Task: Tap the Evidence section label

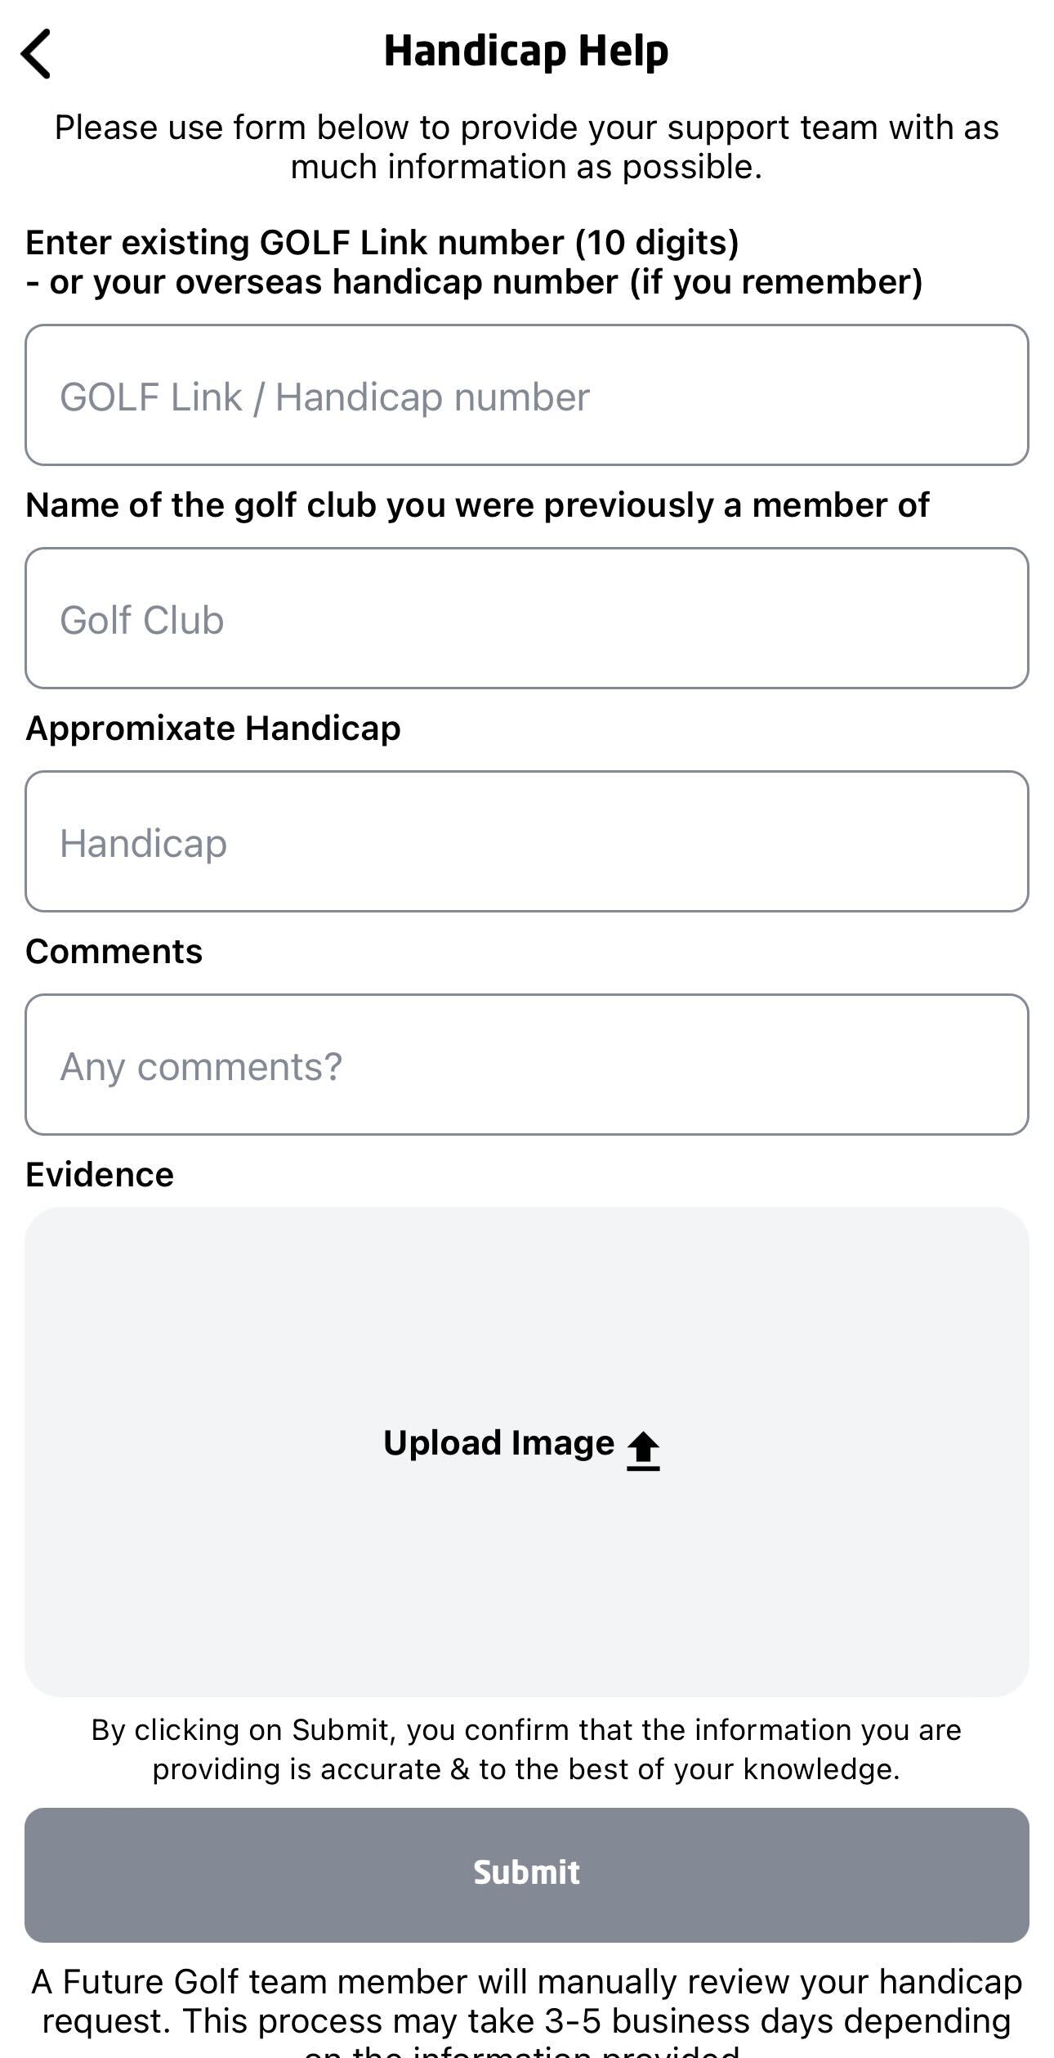Action: coord(100,1175)
